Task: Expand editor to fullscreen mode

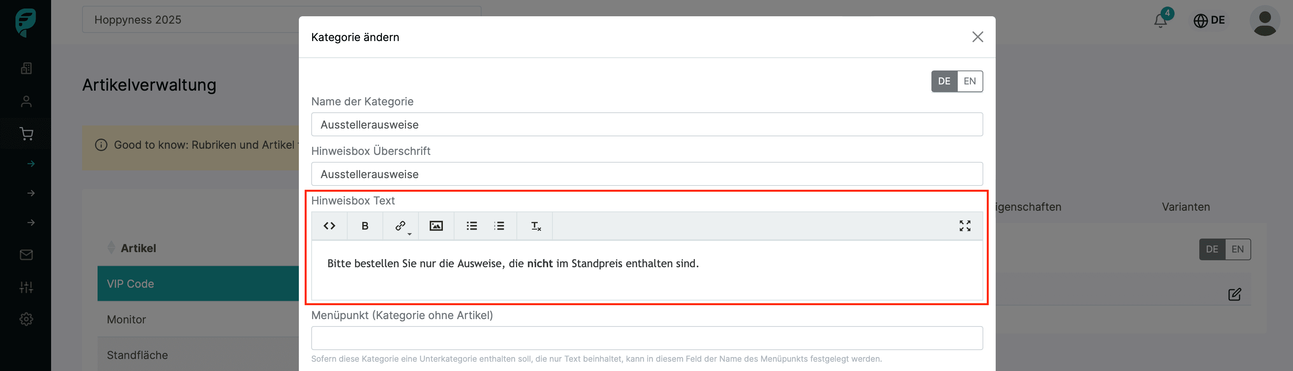Action: click(x=965, y=226)
